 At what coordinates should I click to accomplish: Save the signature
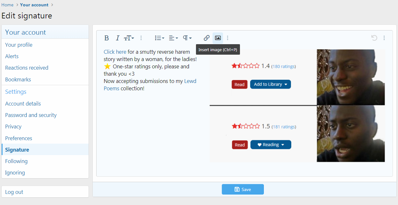point(242,189)
